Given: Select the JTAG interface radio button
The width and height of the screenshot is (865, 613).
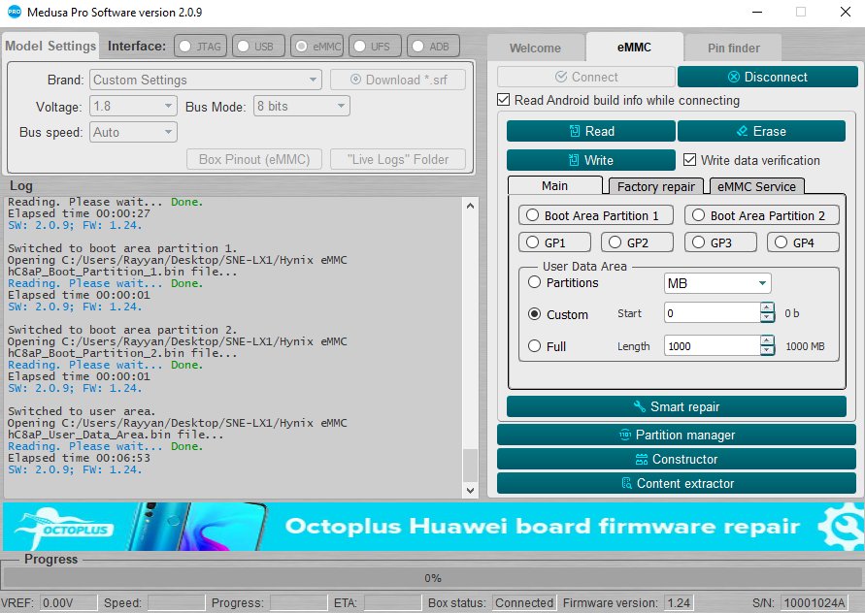Looking at the screenshot, I should tap(199, 47).
